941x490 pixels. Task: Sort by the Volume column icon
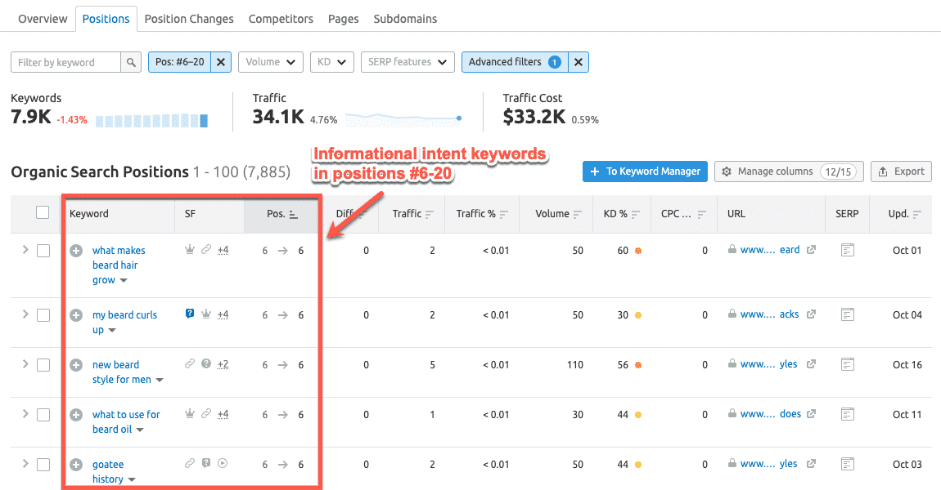578,214
